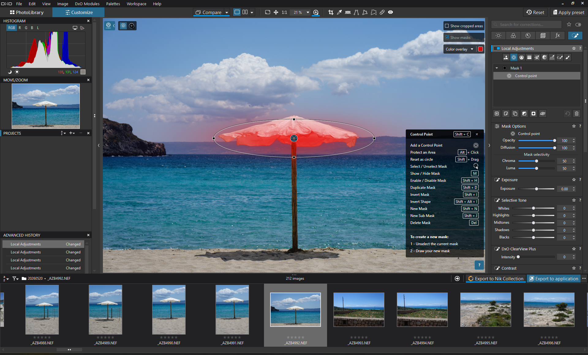The image size is (588, 355).
Task: Choose the Graduated Filter local adjustment tool
Action: (529, 57)
